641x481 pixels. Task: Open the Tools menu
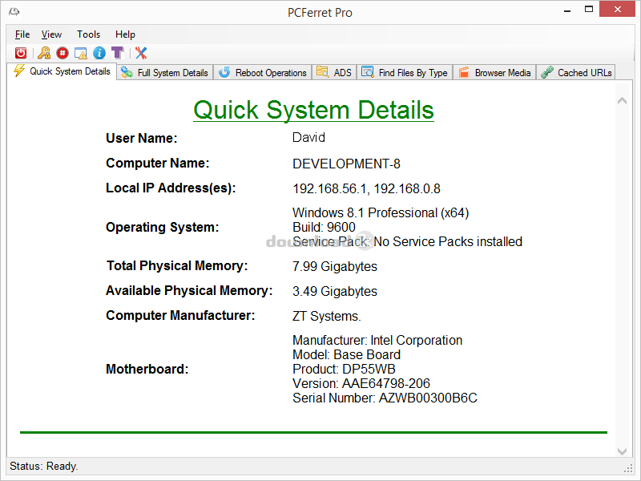88,34
